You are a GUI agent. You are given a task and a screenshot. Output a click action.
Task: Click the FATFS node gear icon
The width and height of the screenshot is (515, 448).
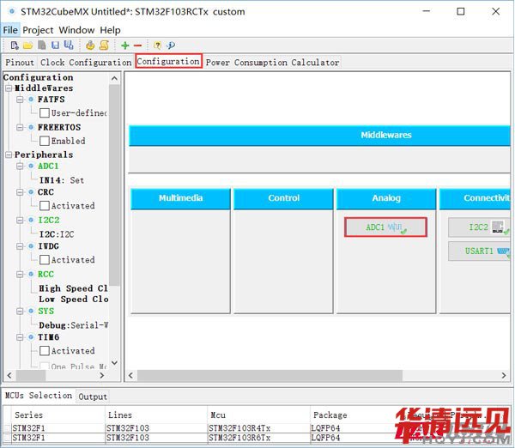point(31,100)
